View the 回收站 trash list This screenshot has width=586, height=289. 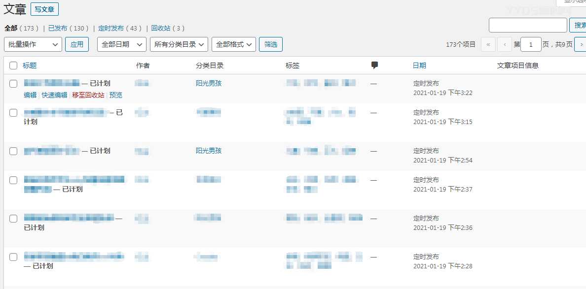click(161, 28)
